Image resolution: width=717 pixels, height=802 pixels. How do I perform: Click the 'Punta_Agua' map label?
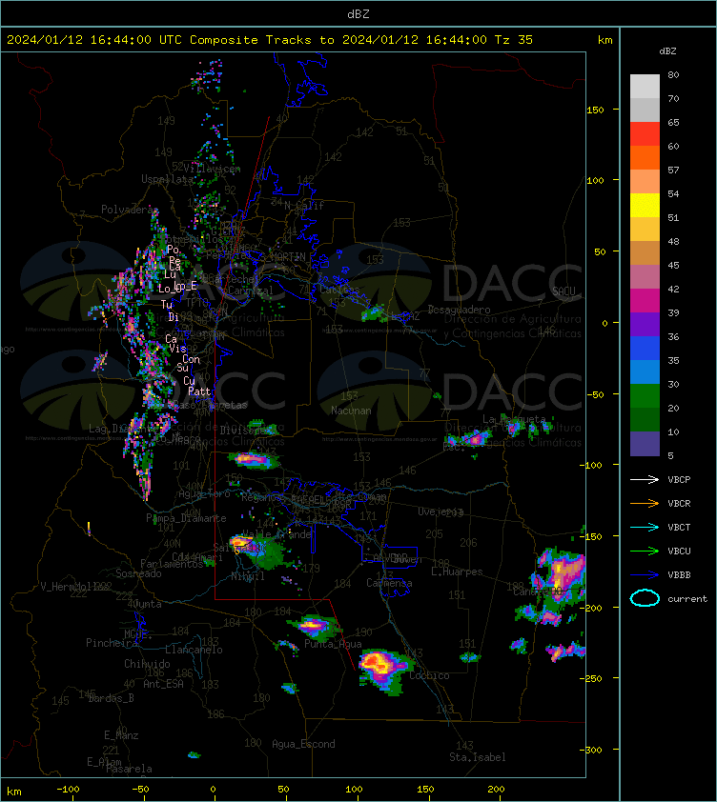333,644
